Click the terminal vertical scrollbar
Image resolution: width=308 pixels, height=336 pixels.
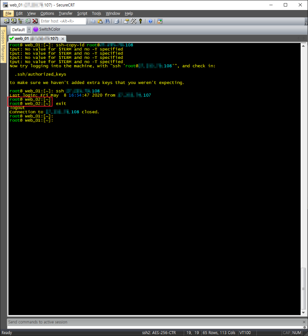303,177
